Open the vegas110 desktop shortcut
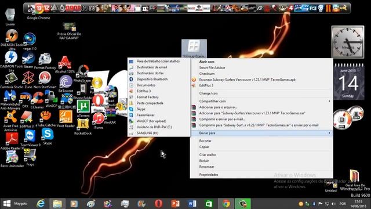The image size is (371, 209). tap(30, 42)
